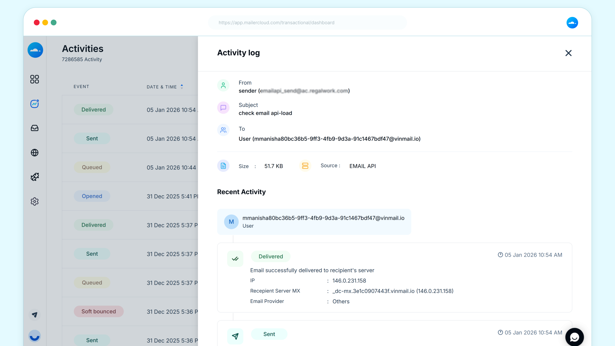This screenshot has width=615, height=346.
Task: Click the Sent status tag in activity log
Action: (269, 334)
